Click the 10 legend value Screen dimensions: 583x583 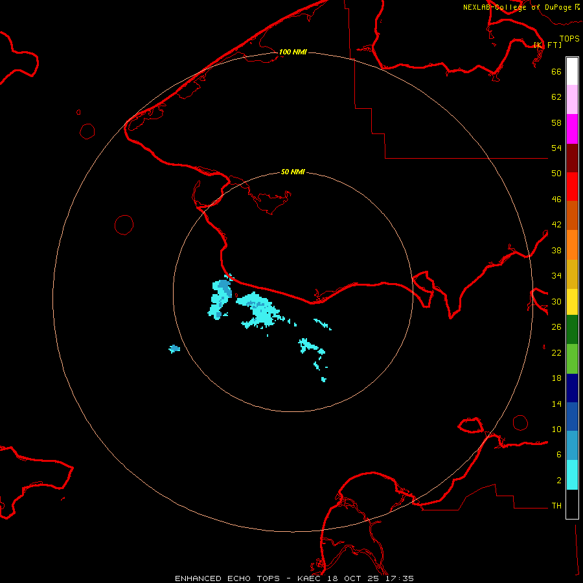coord(556,429)
